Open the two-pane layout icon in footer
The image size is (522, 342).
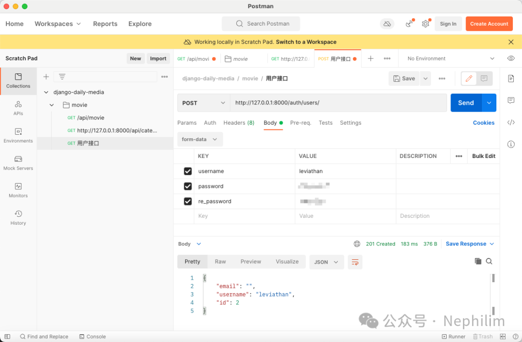tap(503, 336)
